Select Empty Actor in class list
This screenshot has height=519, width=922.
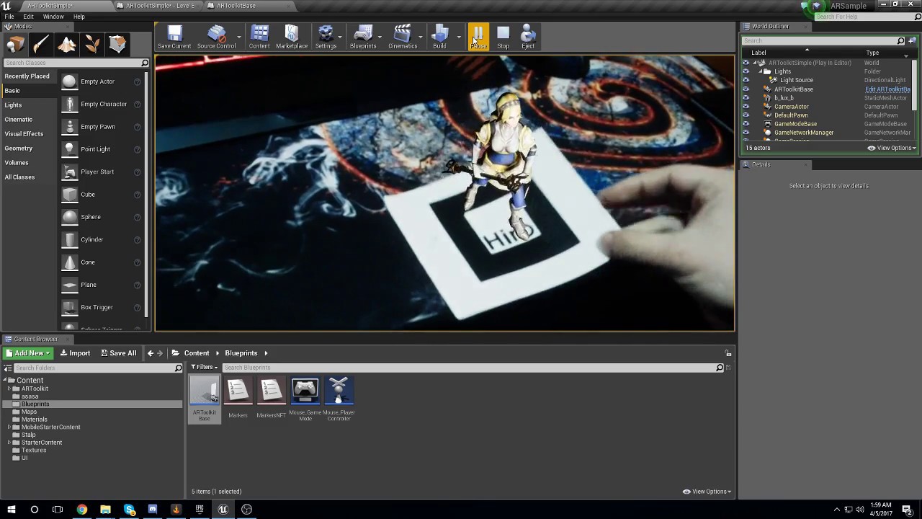click(x=101, y=81)
